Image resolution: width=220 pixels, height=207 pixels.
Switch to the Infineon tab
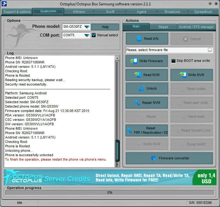(79, 12)
